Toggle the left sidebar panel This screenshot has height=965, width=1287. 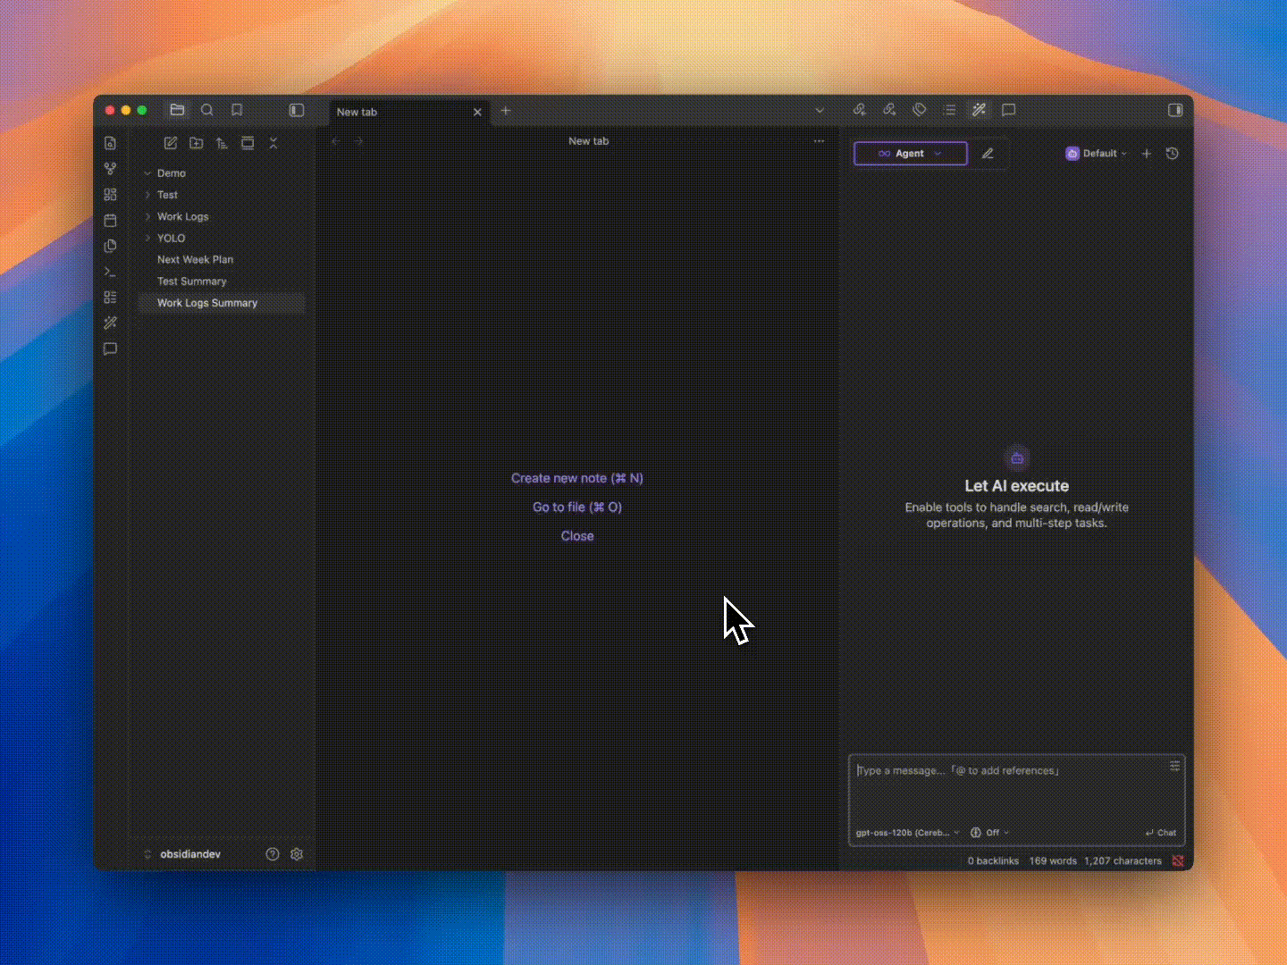point(297,110)
